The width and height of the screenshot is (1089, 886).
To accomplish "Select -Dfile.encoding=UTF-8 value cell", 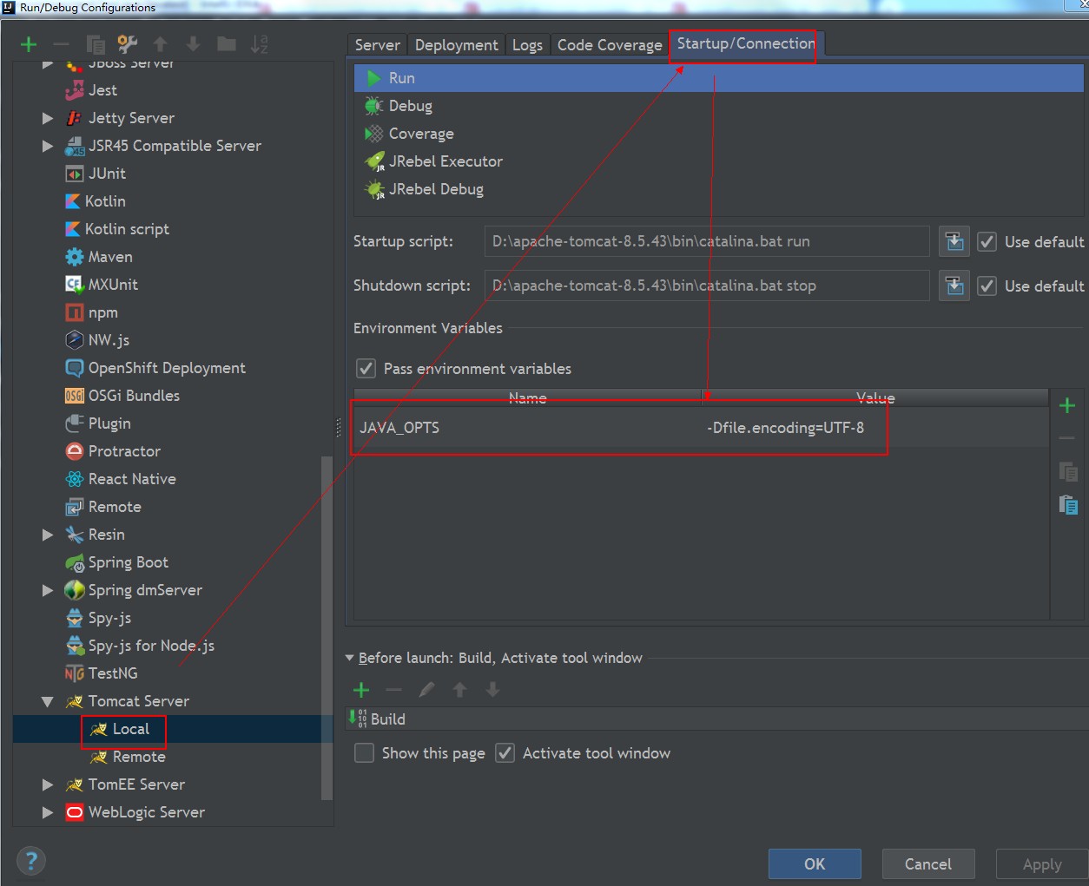I will pos(875,427).
